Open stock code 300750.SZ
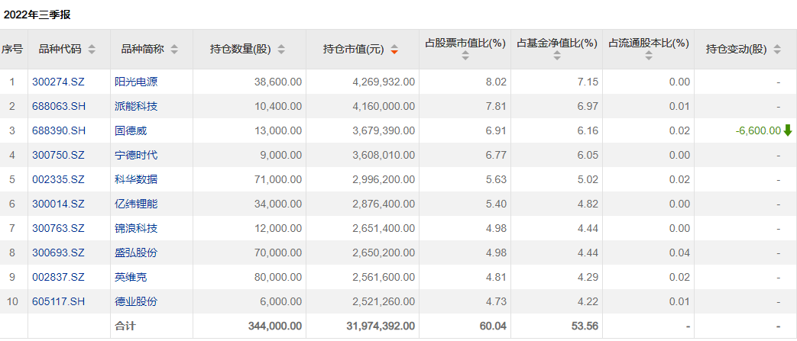The width and height of the screenshot is (797, 341). tap(58, 155)
